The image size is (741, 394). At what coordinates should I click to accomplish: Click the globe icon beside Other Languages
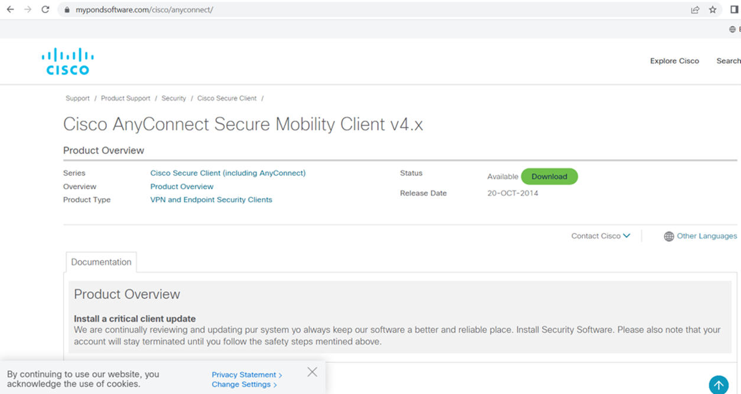(x=669, y=236)
